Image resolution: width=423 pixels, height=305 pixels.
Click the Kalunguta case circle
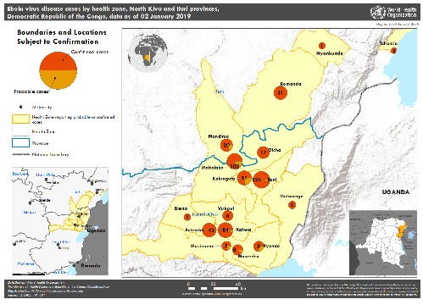click(244, 178)
